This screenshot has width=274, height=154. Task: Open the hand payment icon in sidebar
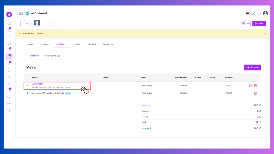tap(9, 63)
